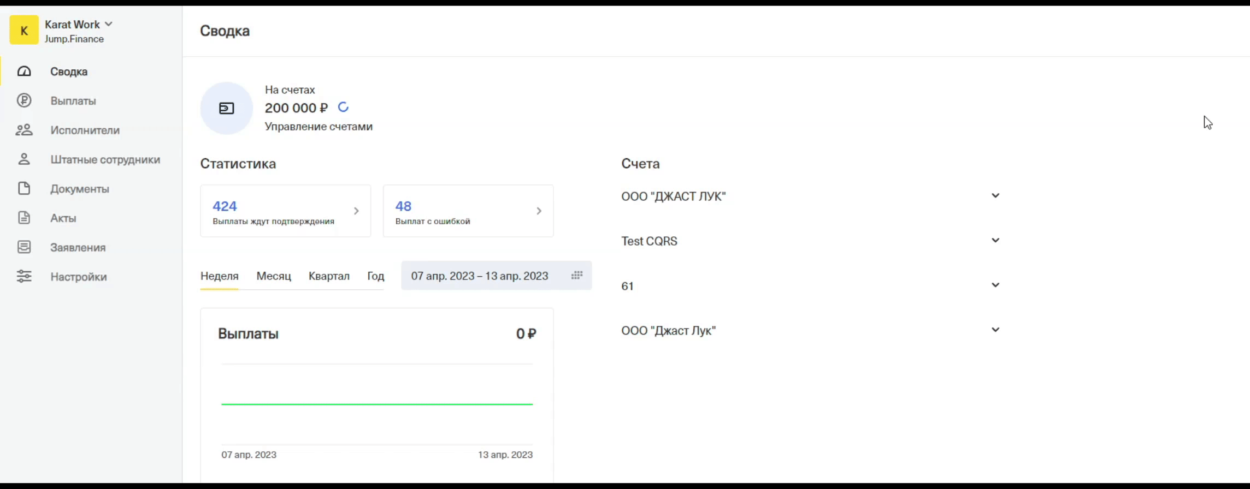This screenshot has width=1250, height=489.
Task: Click the Штатные сотрудники person icon
Action: click(24, 159)
